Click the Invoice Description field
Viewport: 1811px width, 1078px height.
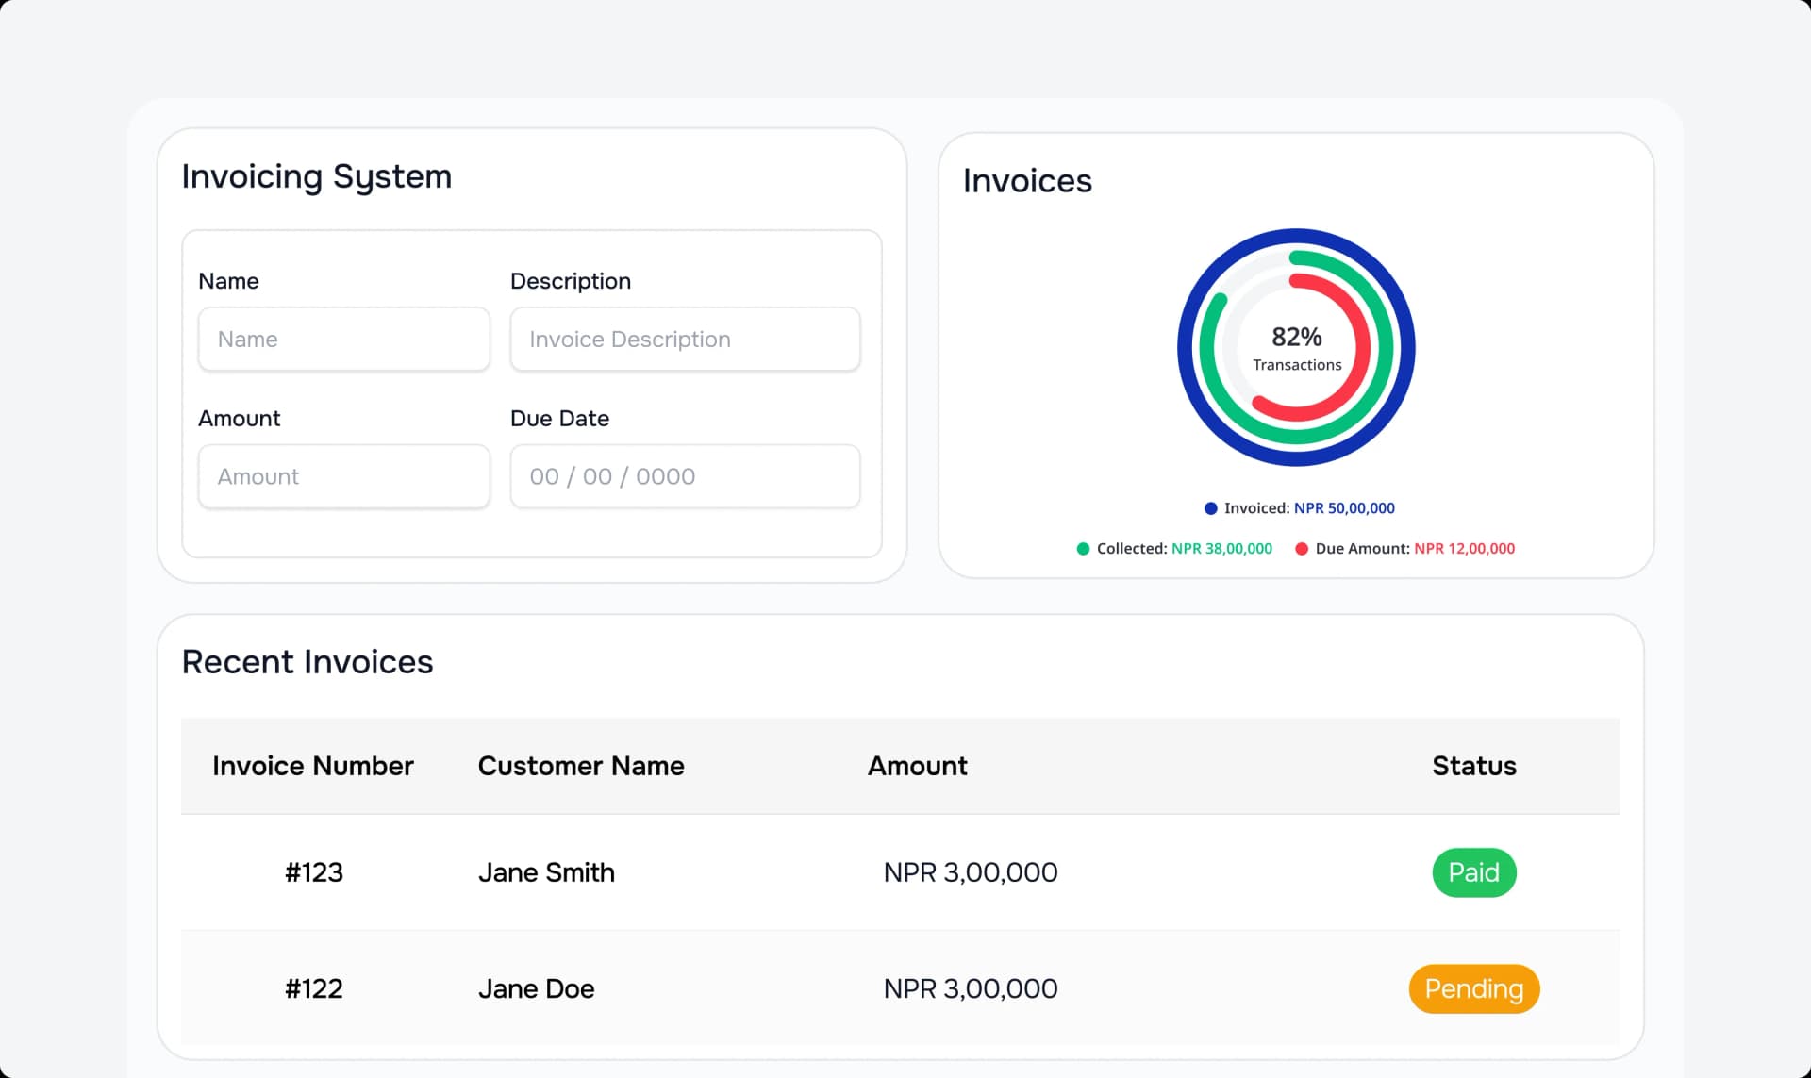point(685,339)
